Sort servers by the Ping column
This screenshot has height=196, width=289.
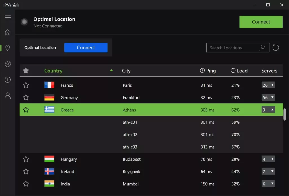pyautogui.click(x=211, y=71)
